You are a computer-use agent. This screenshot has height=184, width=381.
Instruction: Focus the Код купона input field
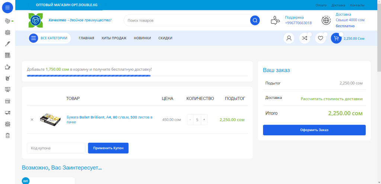(56, 148)
